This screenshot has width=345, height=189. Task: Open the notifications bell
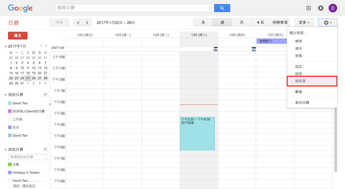click(321, 8)
